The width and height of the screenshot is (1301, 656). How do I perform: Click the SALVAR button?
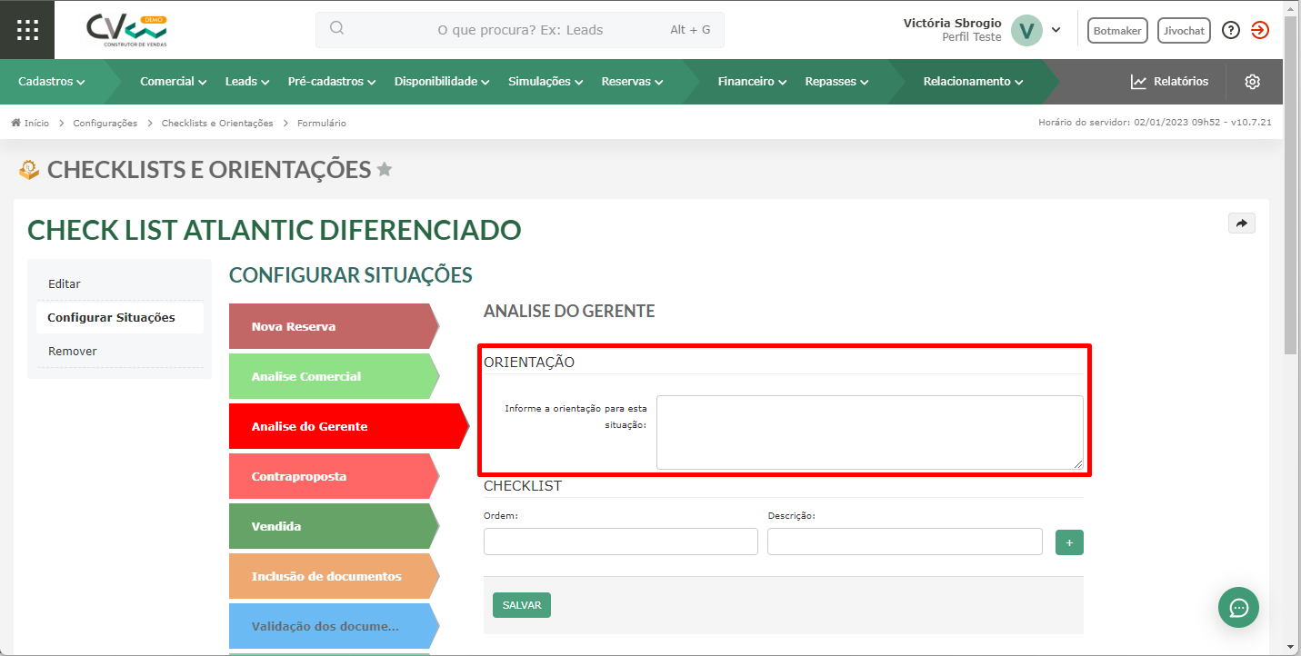[x=522, y=605]
